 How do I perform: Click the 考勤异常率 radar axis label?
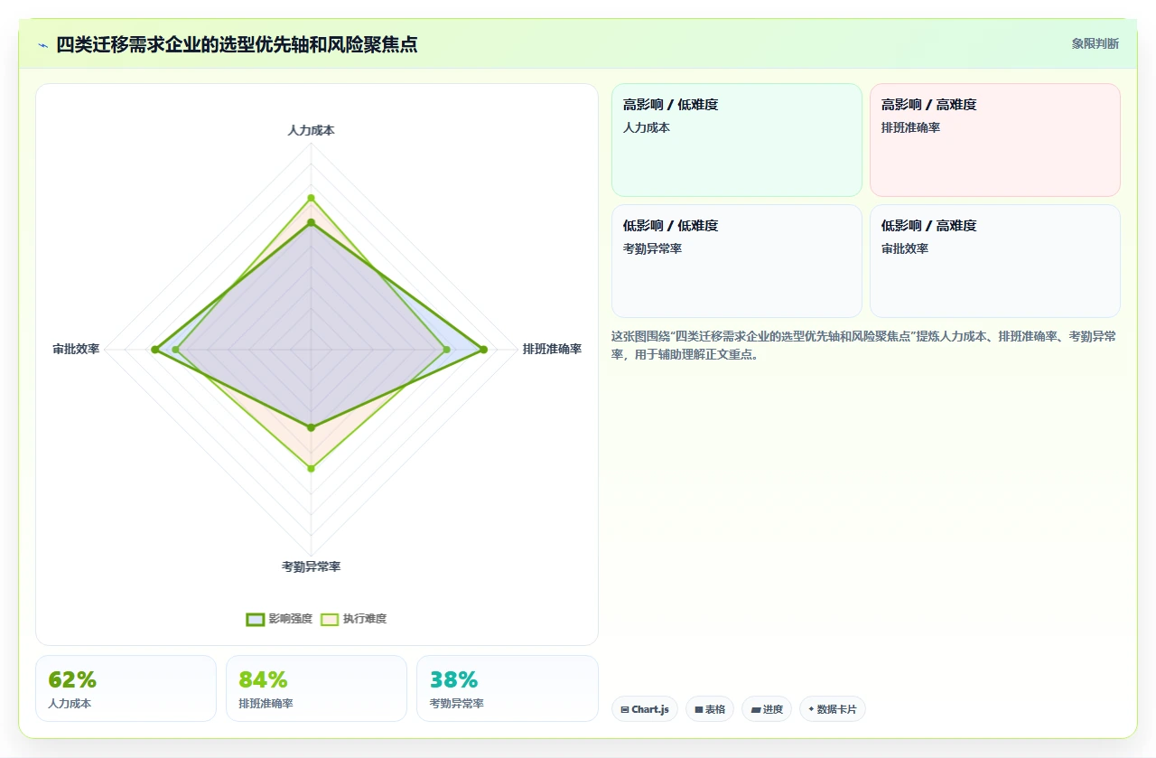tap(311, 566)
